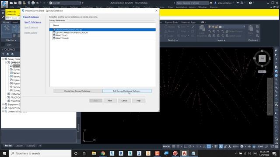Select PRACTICA 4B survey database
Viewport: 280px width, 157px height.
62,38
